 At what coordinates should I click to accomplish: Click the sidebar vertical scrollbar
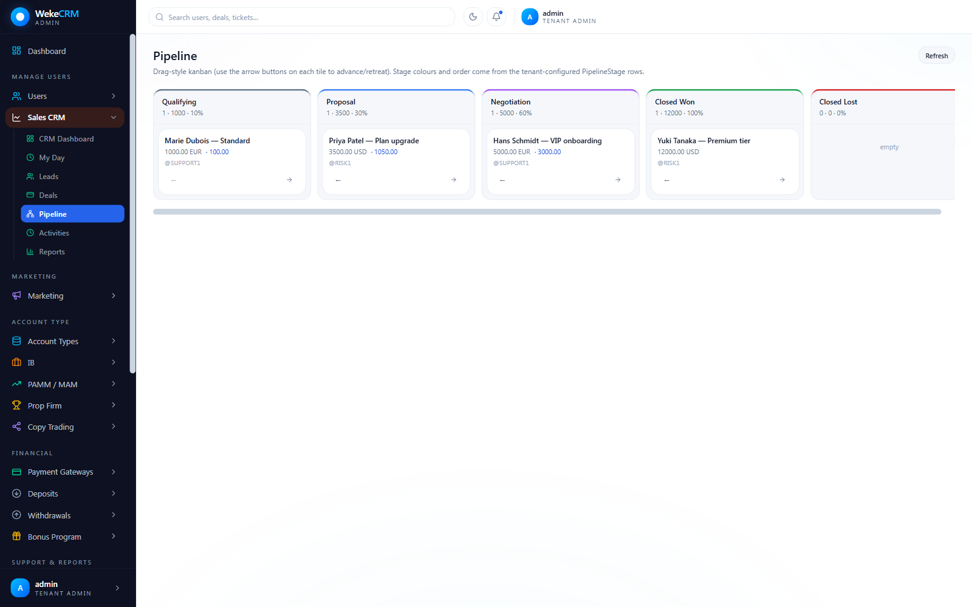tap(132, 204)
